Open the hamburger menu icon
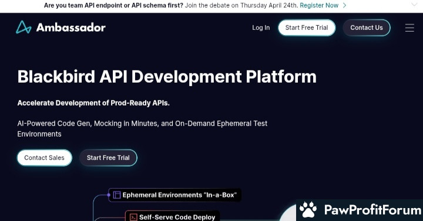The width and height of the screenshot is (423, 221). tap(409, 28)
